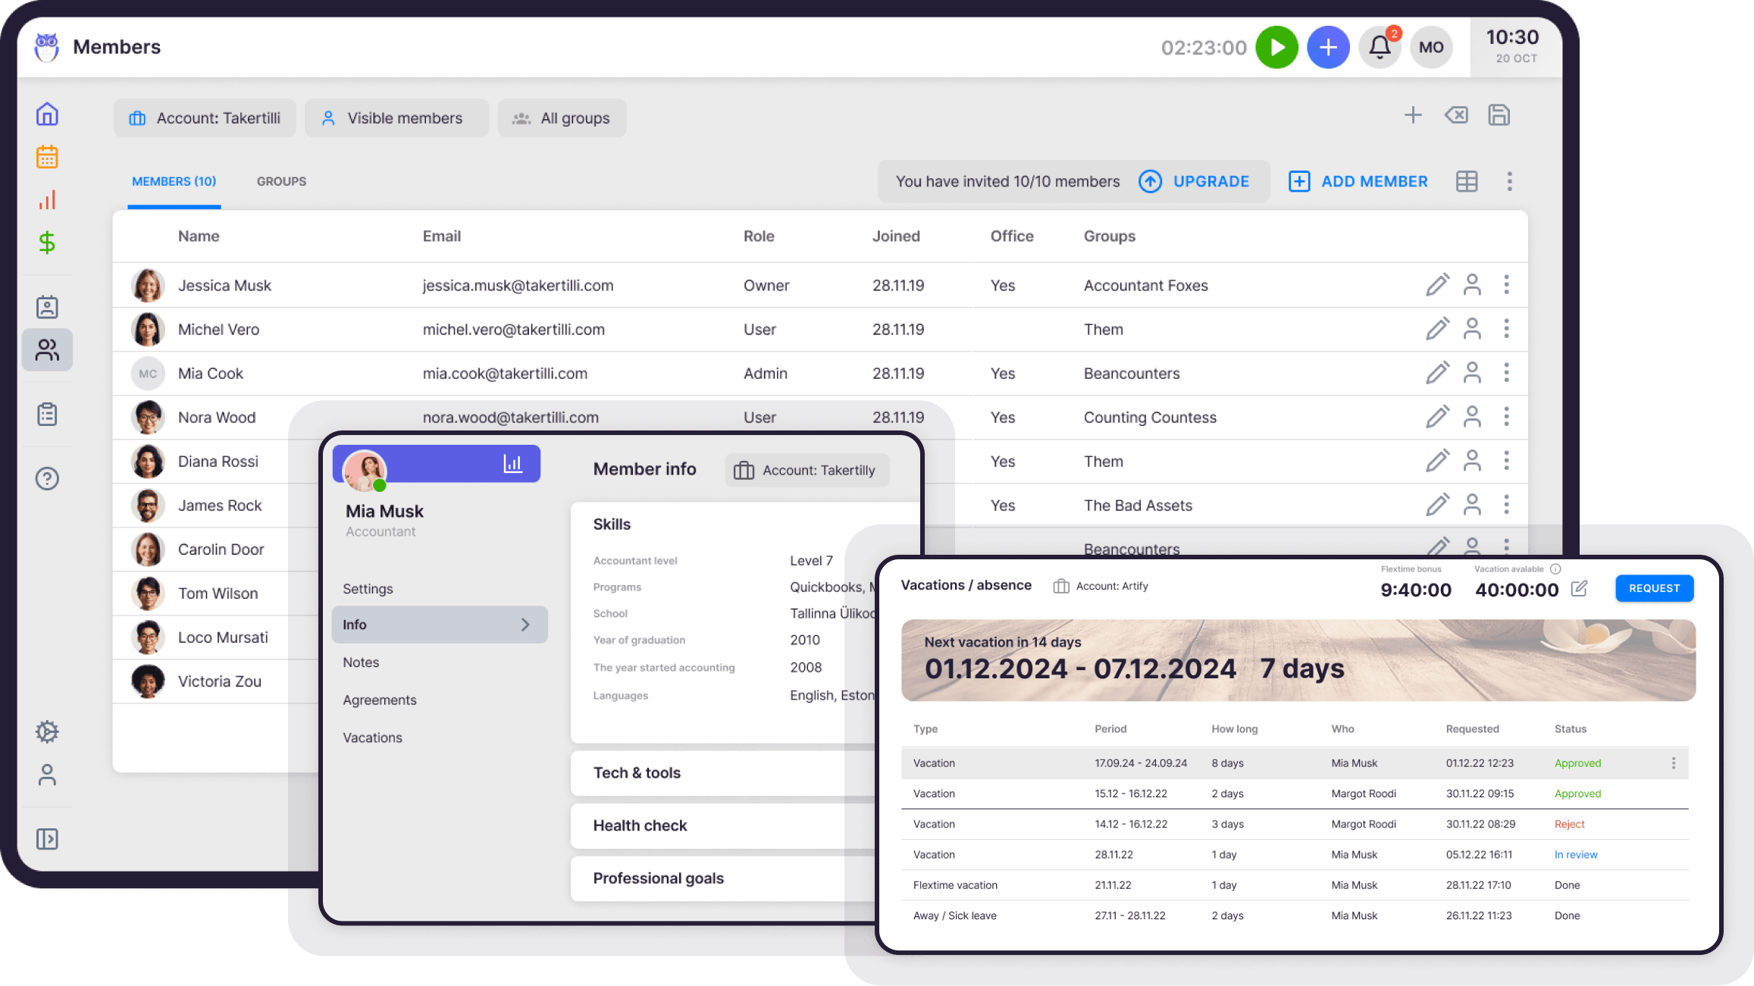The image size is (1754, 986).
Task: Click the analytics bar chart in left sidebar
Action: (49, 199)
